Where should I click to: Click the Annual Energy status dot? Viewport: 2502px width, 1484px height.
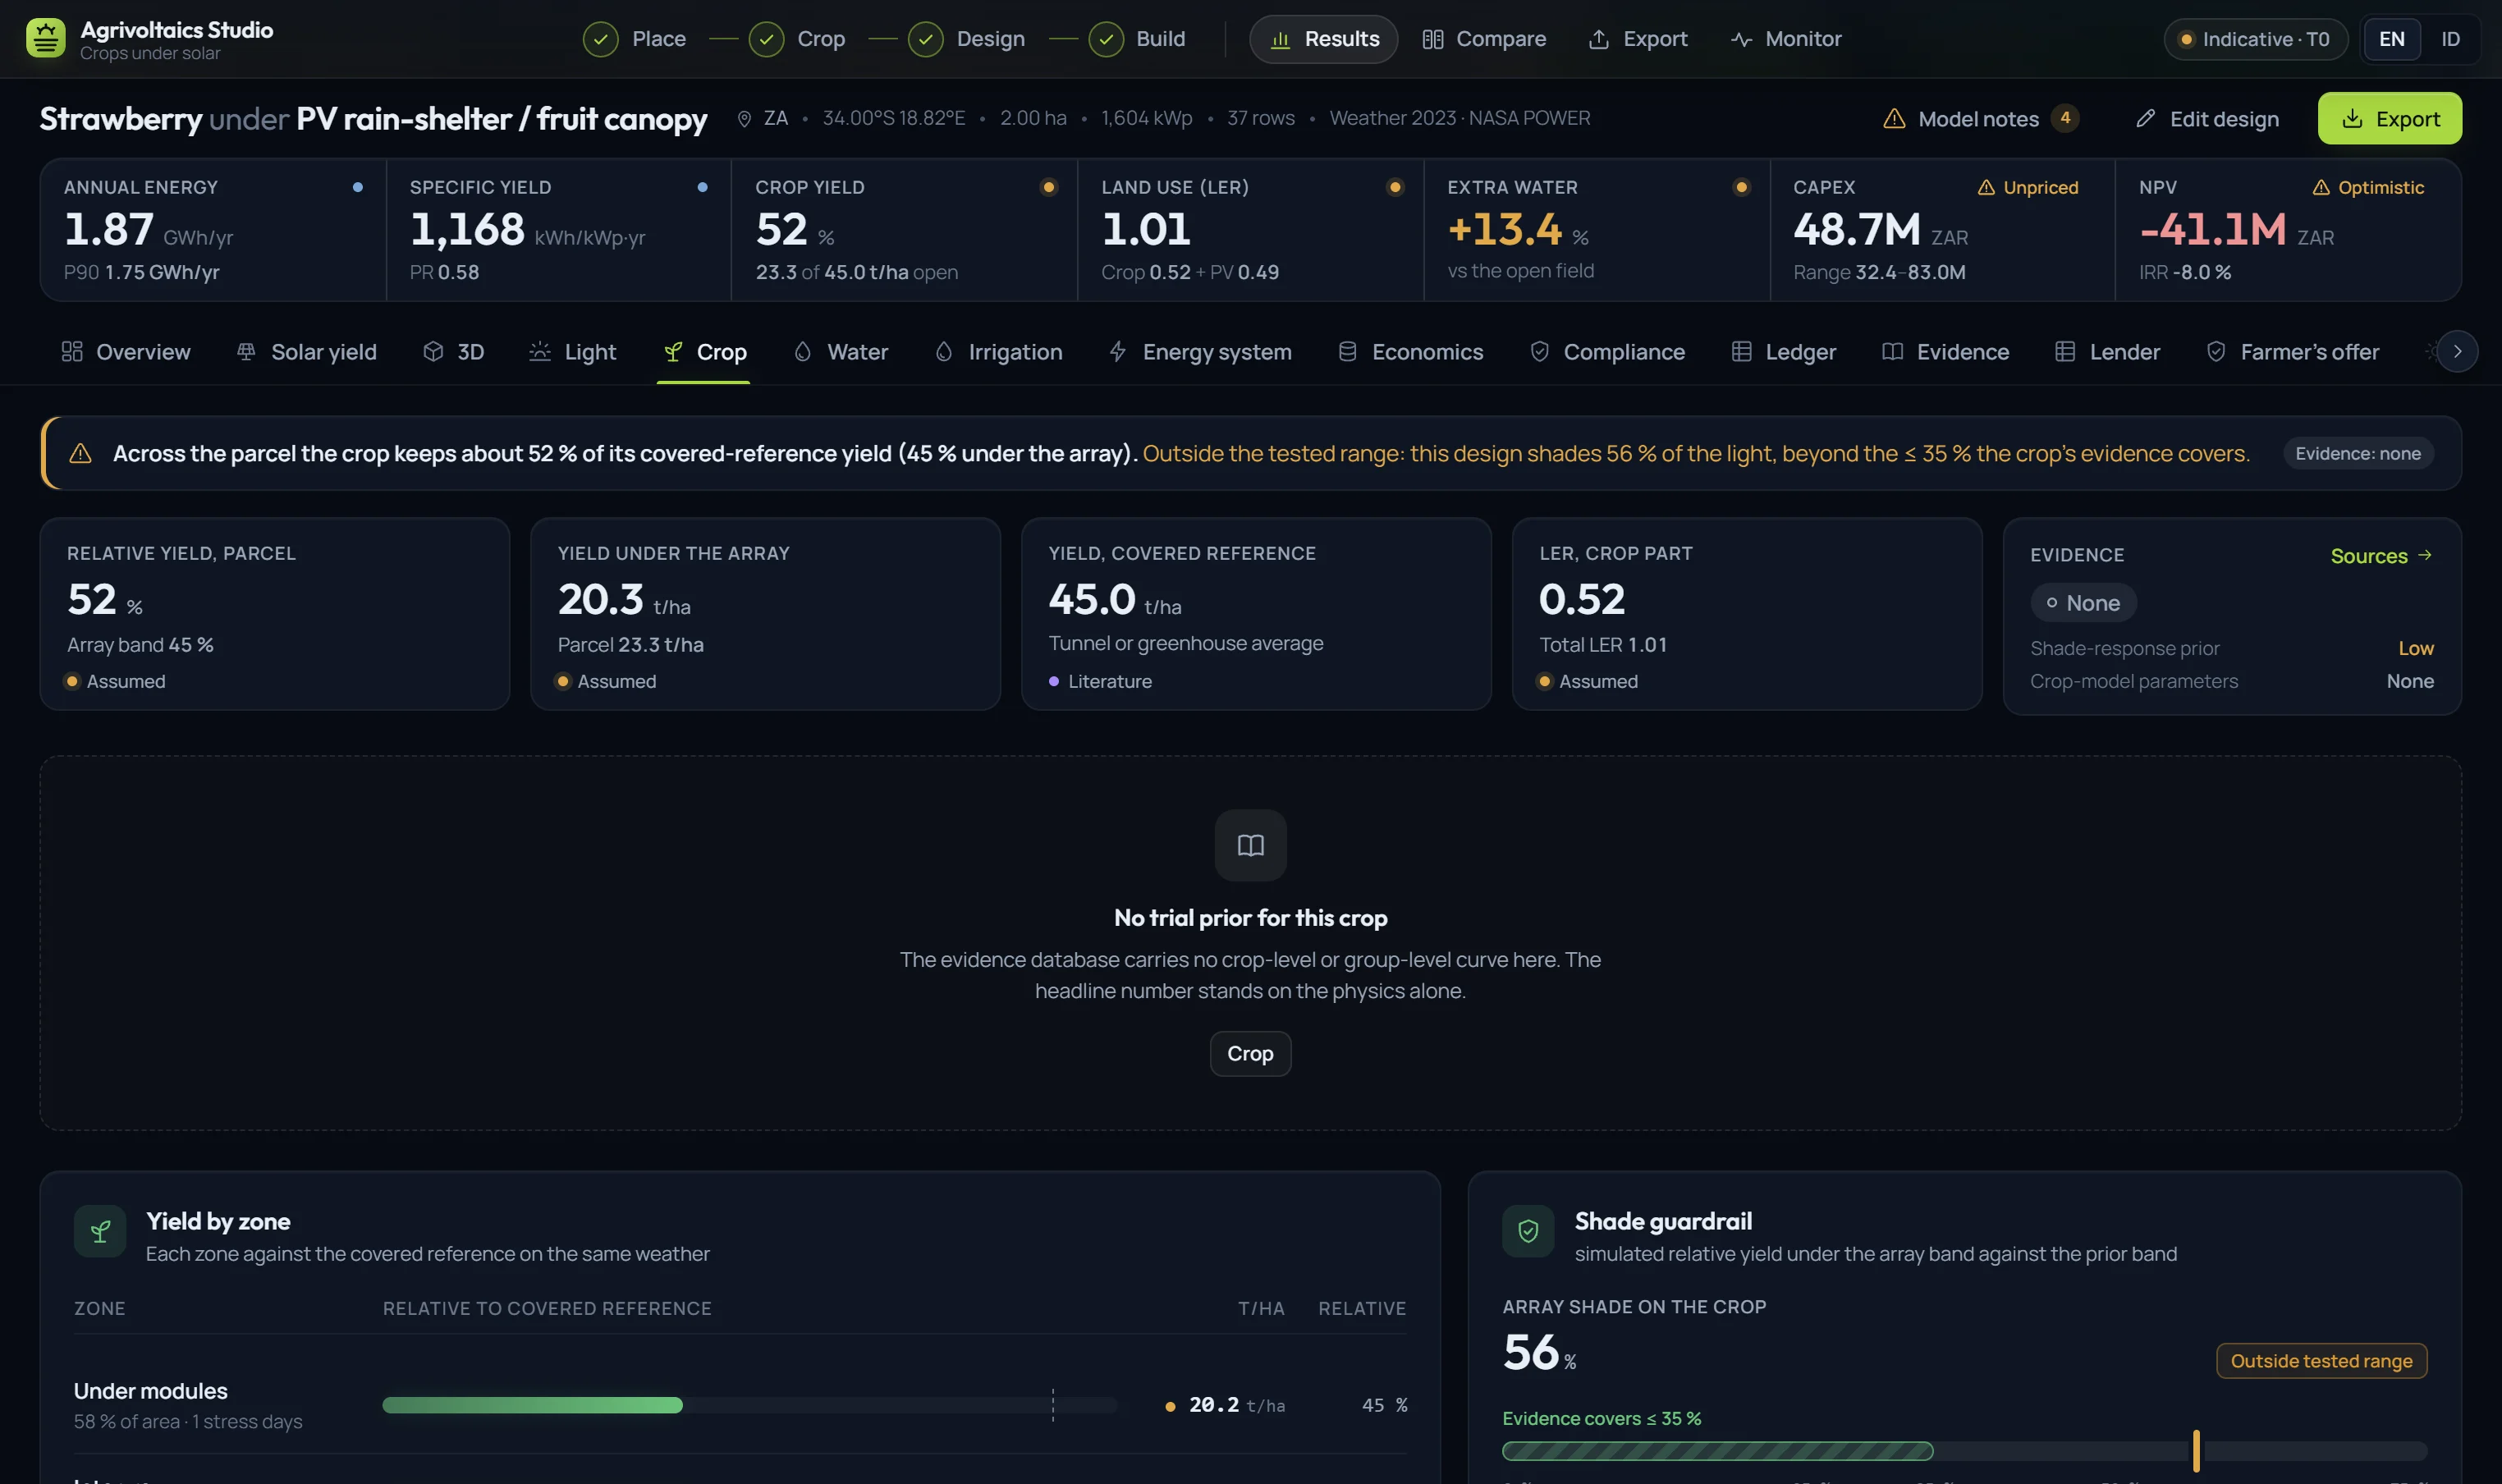(357, 187)
